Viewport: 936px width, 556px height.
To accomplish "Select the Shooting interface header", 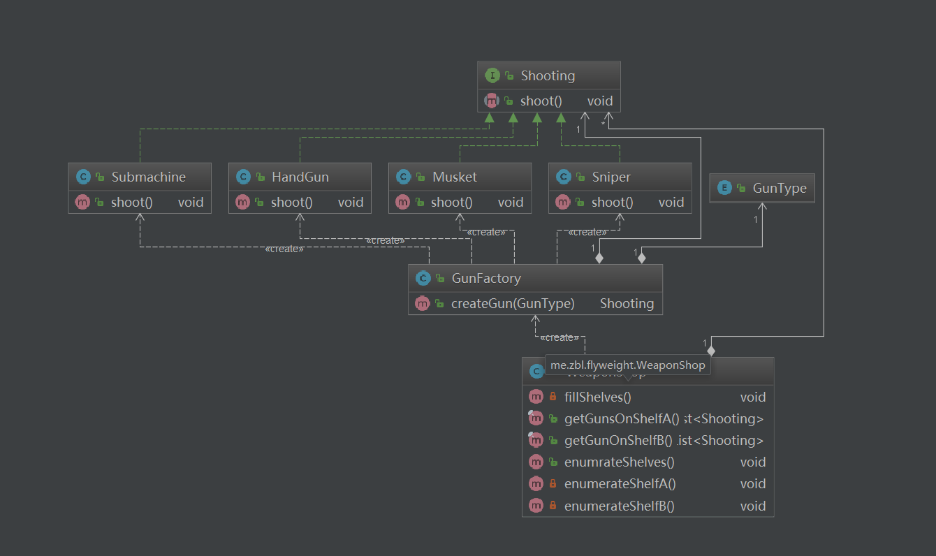I will click(x=548, y=75).
